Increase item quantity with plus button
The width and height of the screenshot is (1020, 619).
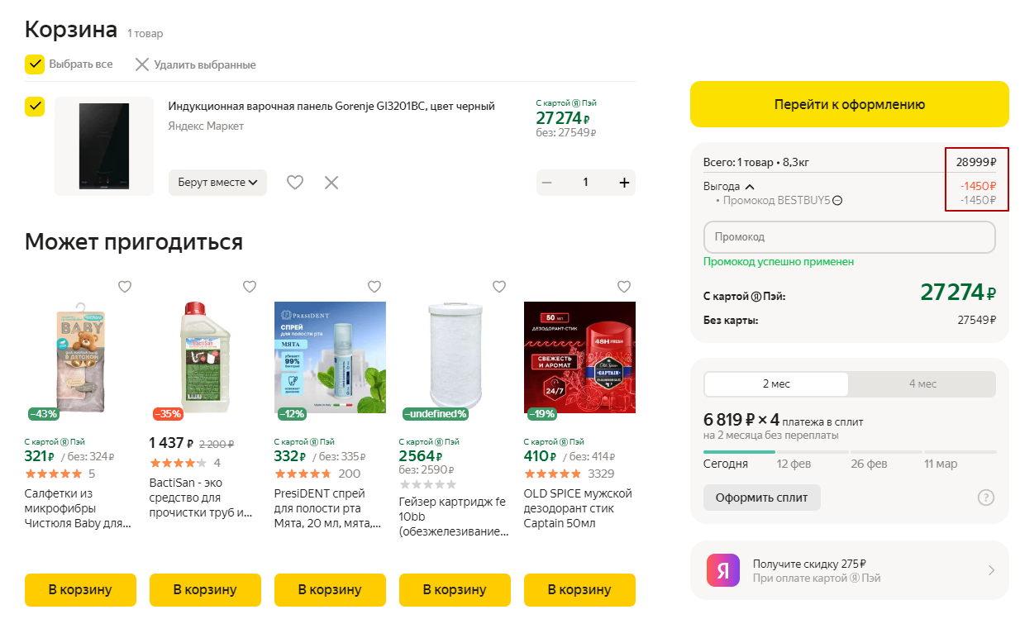[624, 183]
